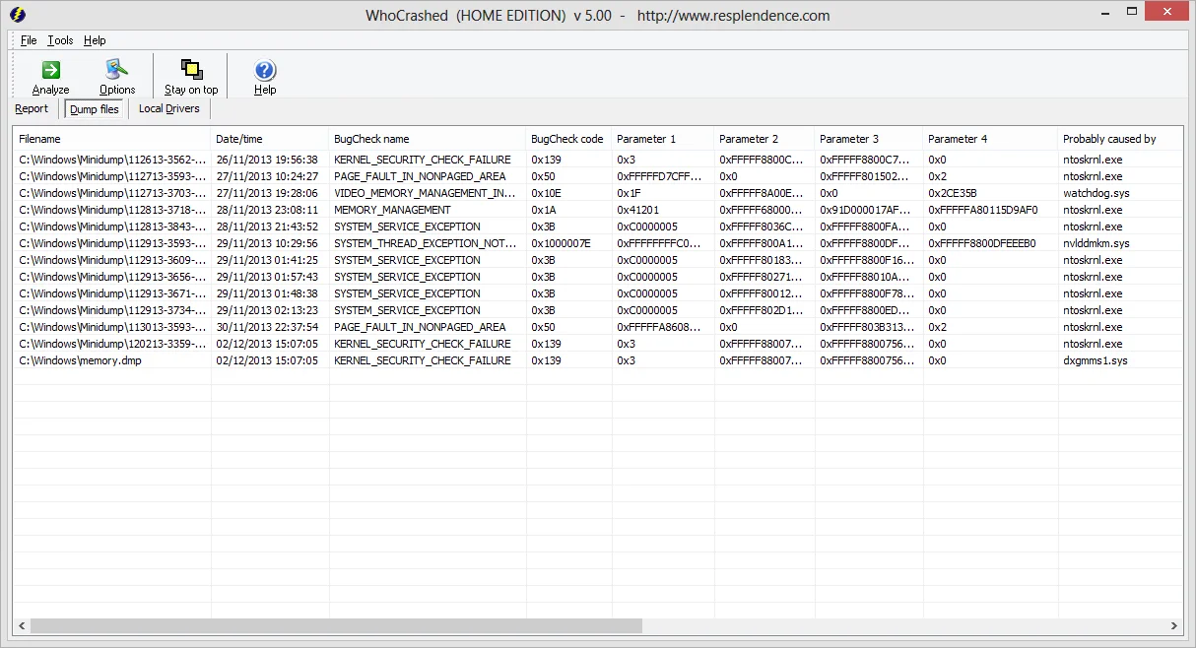Select the C:\Windows\memory.dmp row
This screenshot has width=1196, height=648.
click(598, 360)
